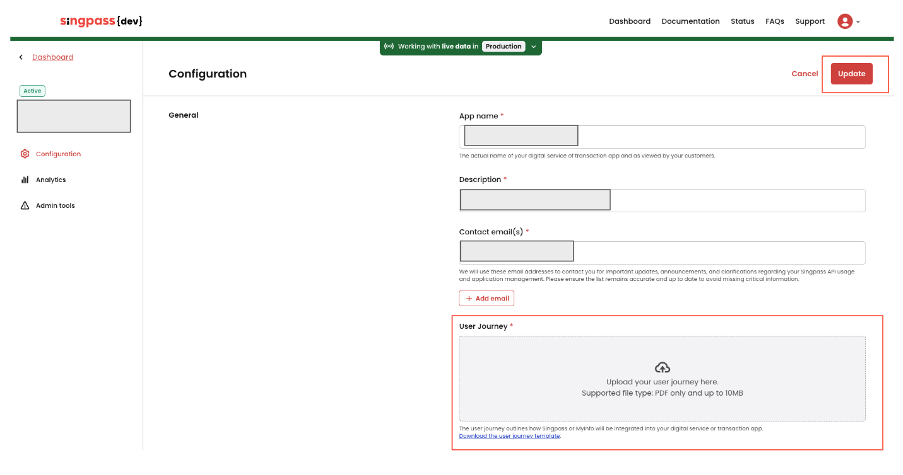Viewport: 903px width, 475px height.
Task: Open the user profile avatar menu
Action: click(x=844, y=21)
